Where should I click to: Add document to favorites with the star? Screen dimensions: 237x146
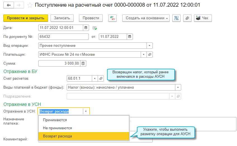(x=30, y=5)
